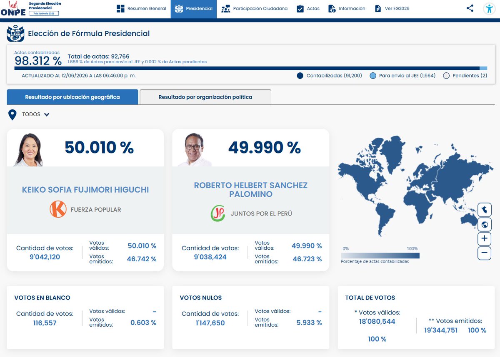This screenshot has height=357, width=500.
Task: Click the Peru national shield icon by the title
Action: [x=15, y=34]
